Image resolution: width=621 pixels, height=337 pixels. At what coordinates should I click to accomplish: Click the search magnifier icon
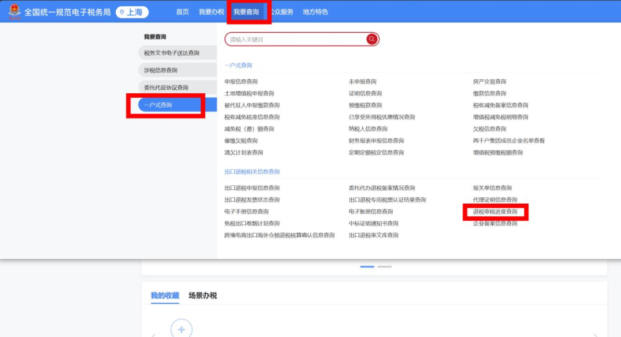coord(373,39)
